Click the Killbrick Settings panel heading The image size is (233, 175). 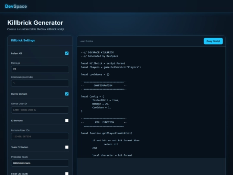pos(23,40)
